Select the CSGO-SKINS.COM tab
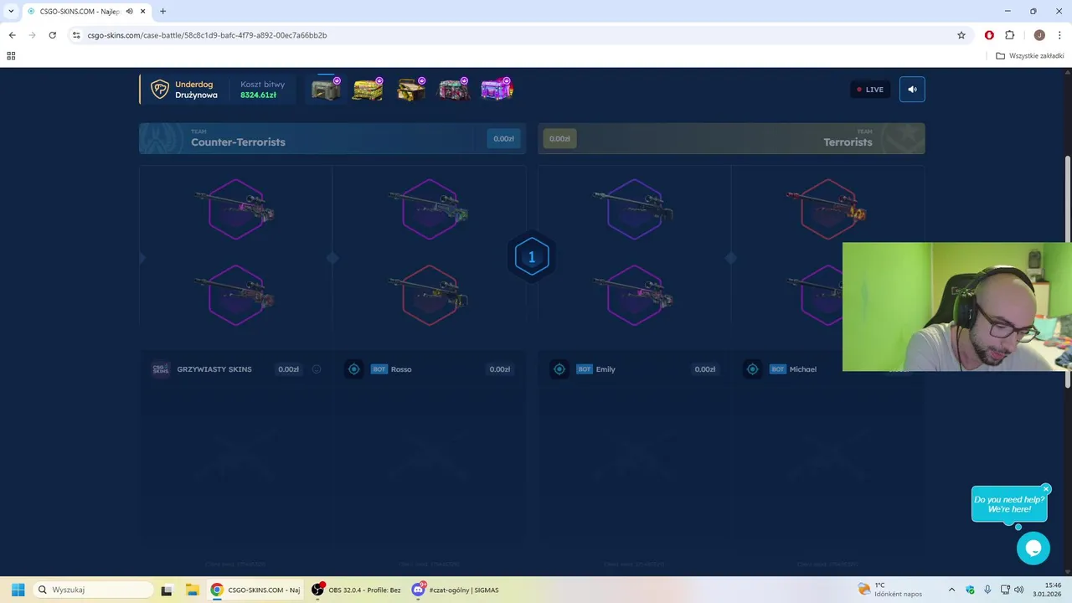 click(85, 11)
